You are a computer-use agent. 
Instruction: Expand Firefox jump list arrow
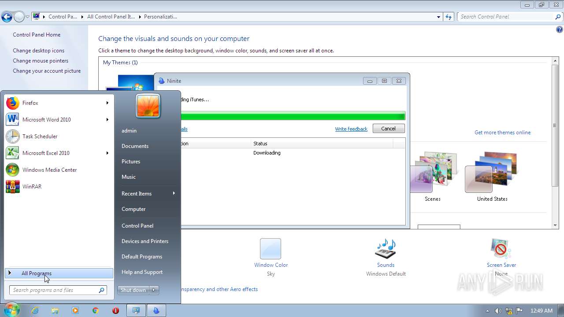point(107,103)
